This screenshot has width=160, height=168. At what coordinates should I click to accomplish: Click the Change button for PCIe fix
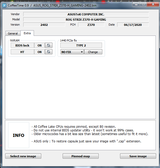tap(93, 52)
